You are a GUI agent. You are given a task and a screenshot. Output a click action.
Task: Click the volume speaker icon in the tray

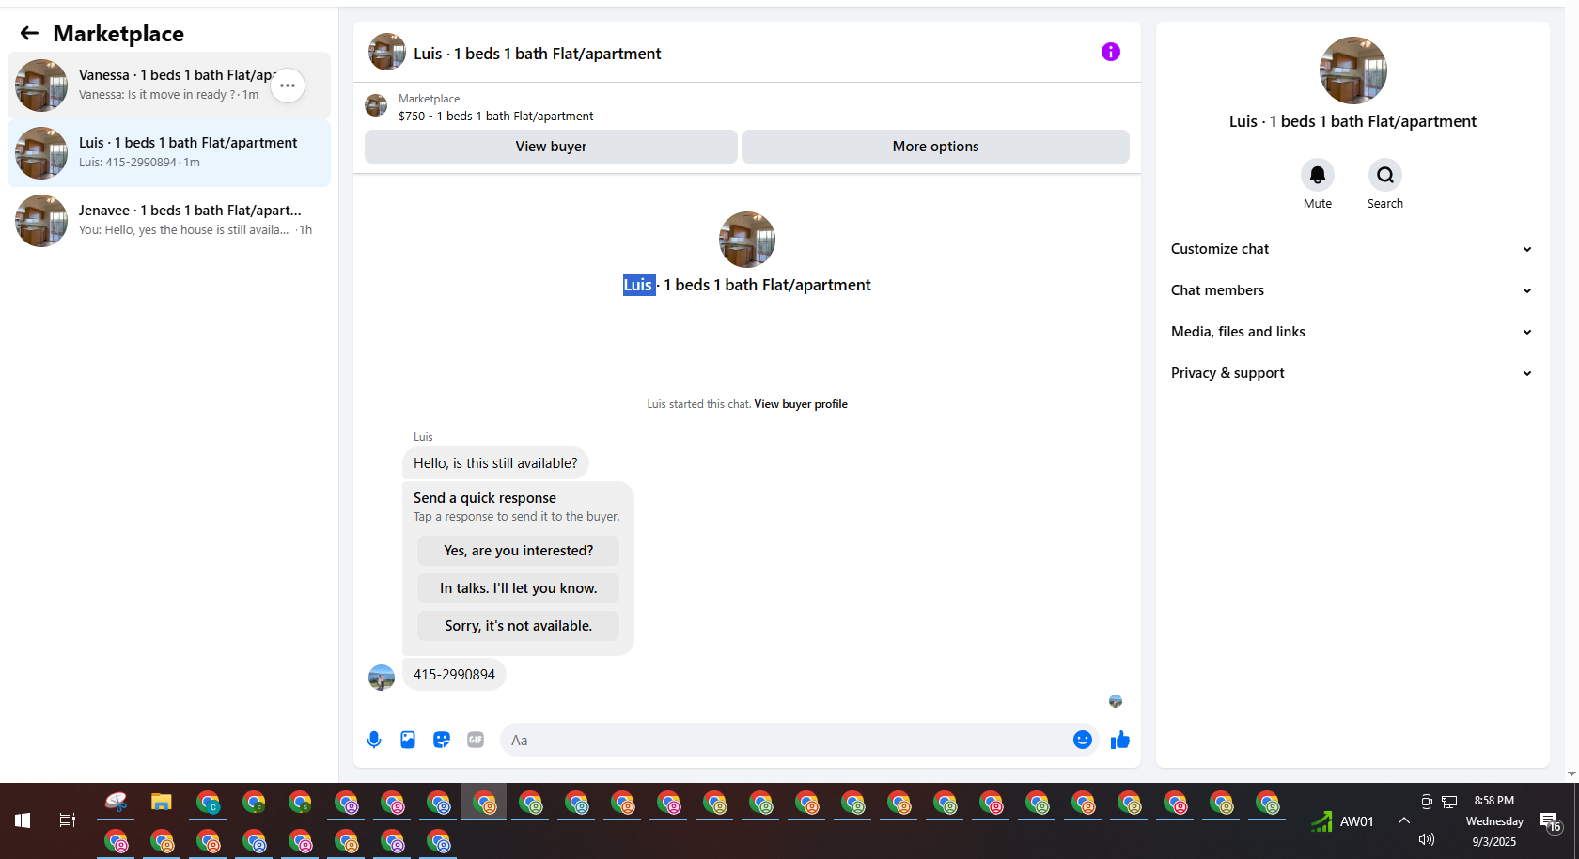(1426, 839)
